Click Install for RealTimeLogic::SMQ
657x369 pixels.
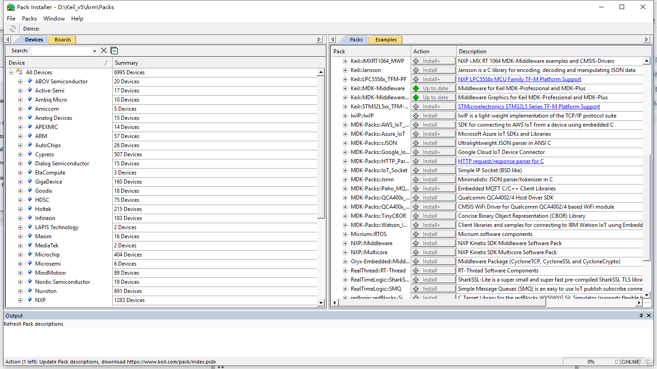pos(433,289)
